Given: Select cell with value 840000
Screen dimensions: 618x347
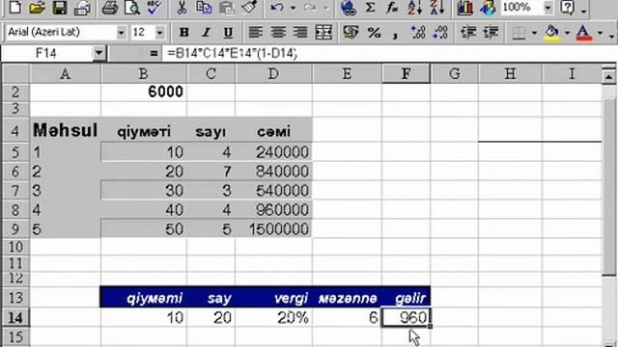Looking at the screenshot, I should click(x=274, y=172).
